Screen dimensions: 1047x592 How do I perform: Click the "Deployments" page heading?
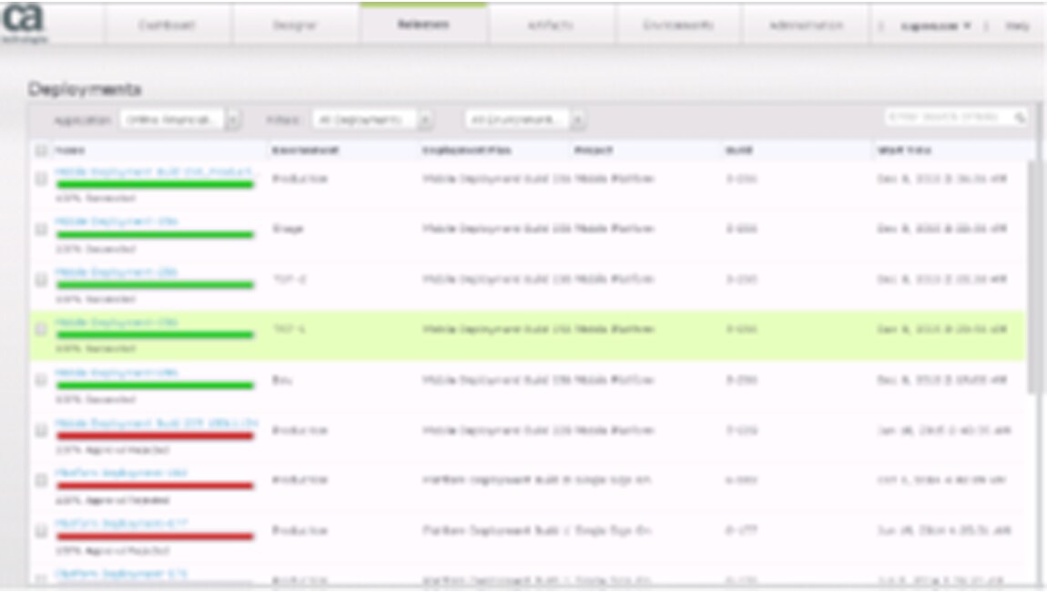pos(85,89)
